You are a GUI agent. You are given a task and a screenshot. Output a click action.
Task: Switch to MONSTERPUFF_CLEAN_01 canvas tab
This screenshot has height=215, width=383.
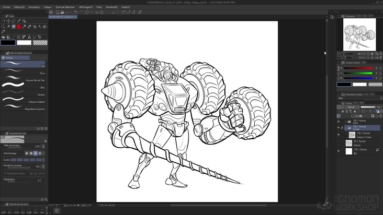[63, 17]
